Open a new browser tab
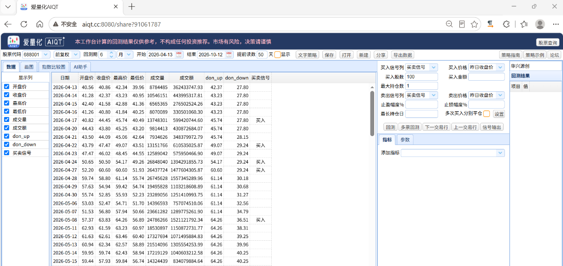This screenshot has height=266, width=563. point(132,7)
